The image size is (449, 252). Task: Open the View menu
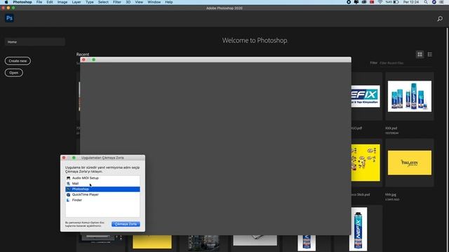(139, 2)
